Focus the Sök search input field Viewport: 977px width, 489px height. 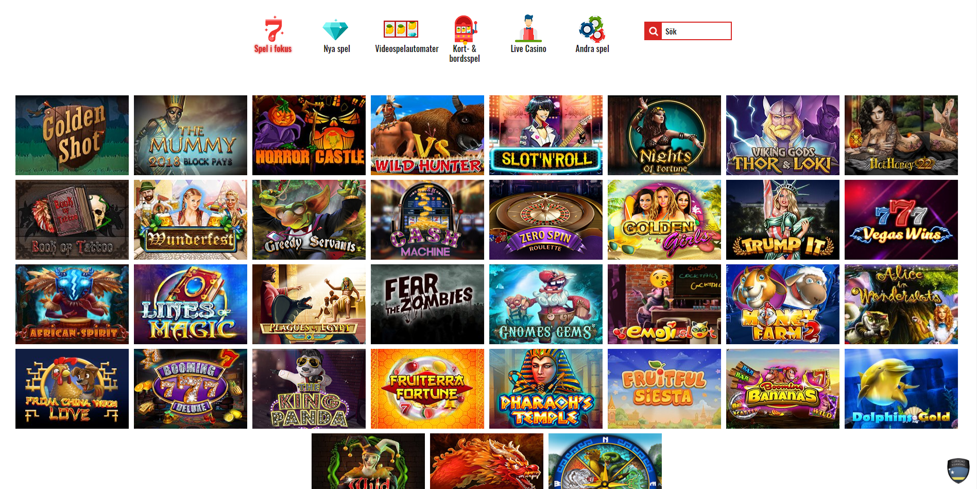pyautogui.click(x=696, y=31)
